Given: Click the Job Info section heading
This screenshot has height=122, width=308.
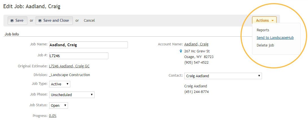Looking at the screenshot, I should coord(12,34).
